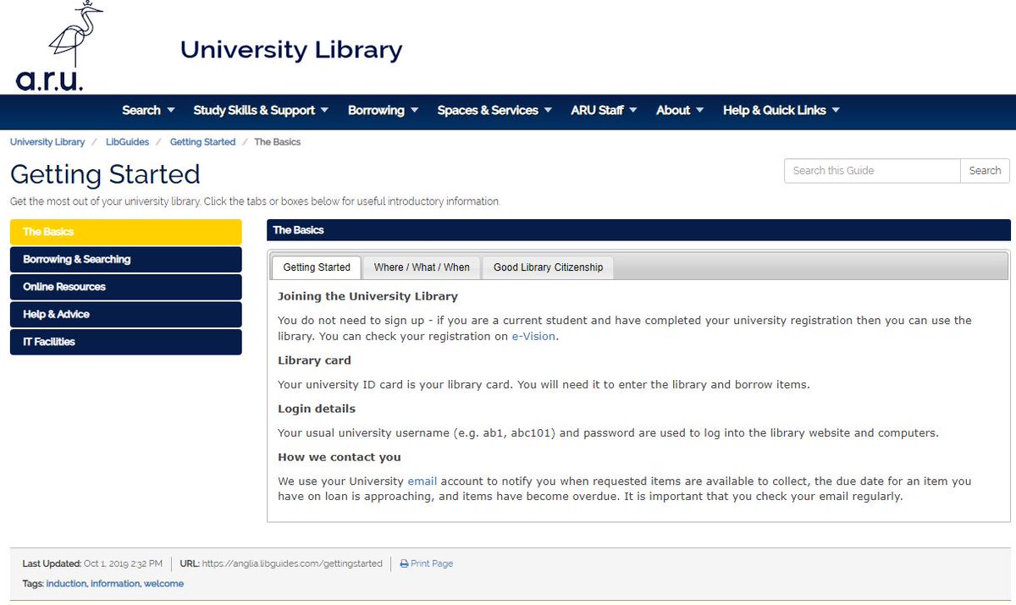Image resolution: width=1016 pixels, height=605 pixels.
Task: Click the Getting Started page heading
Action: coord(105,174)
